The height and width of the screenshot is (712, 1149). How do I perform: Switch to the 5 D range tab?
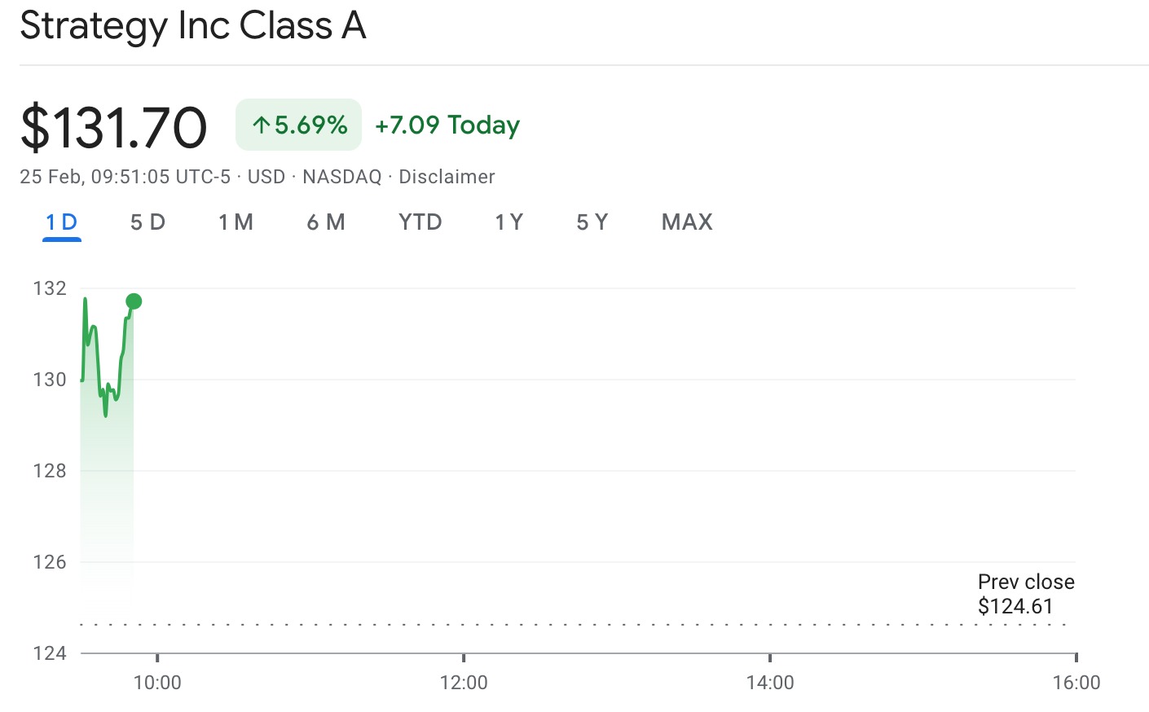pos(147,222)
